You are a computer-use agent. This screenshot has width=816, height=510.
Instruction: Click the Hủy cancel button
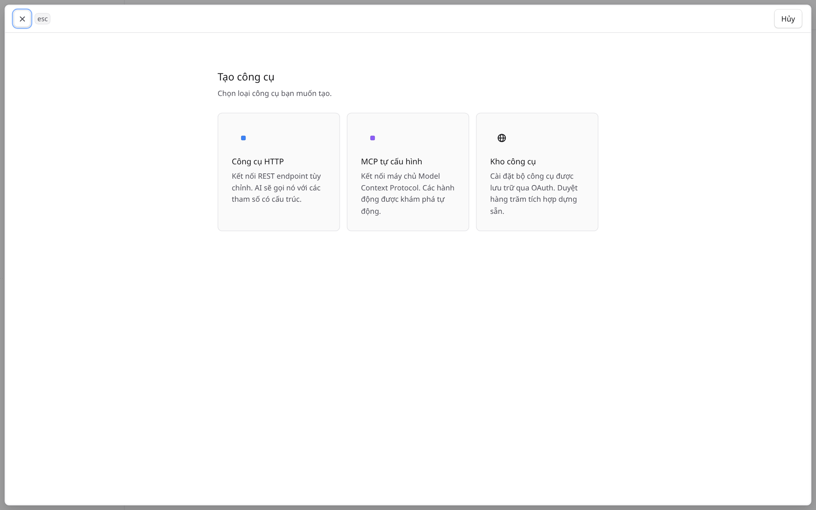[x=788, y=19]
